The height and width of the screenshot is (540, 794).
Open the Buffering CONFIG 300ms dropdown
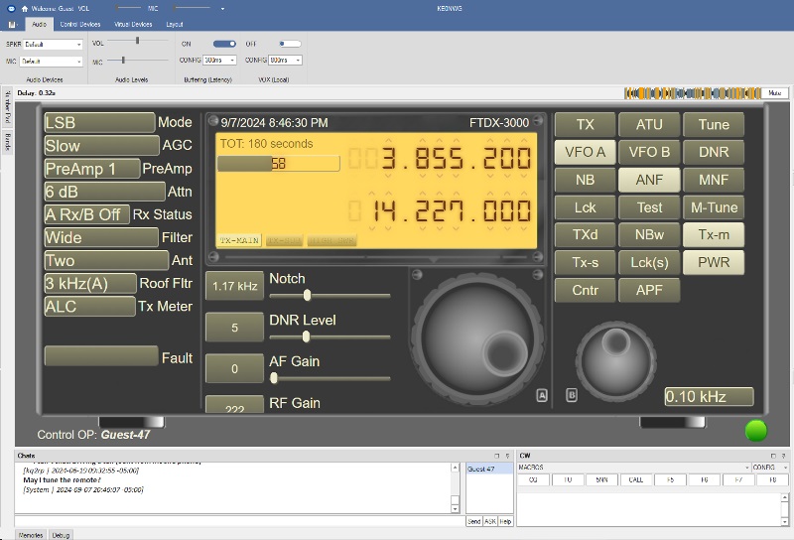tap(219, 60)
